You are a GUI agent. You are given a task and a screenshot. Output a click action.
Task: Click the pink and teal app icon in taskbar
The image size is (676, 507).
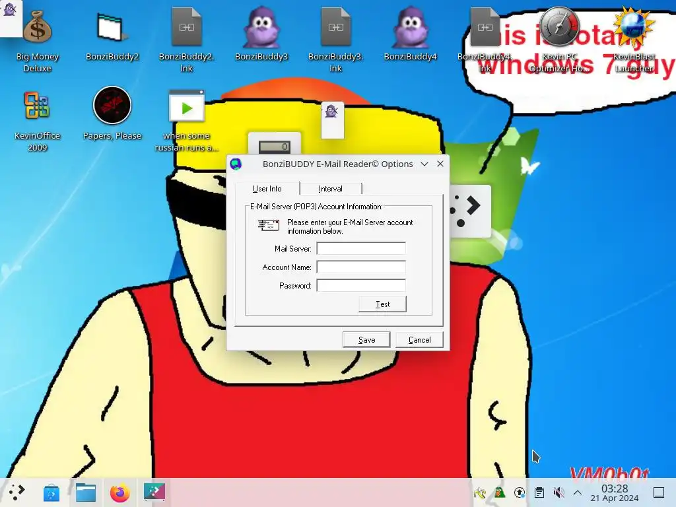pos(154,492)
